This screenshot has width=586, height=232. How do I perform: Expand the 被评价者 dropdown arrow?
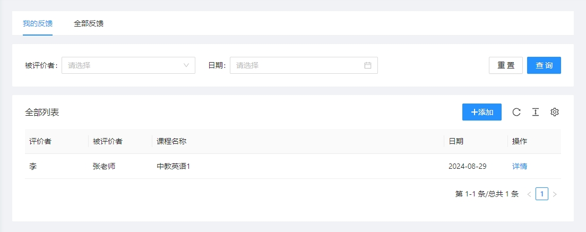[186, 65]
